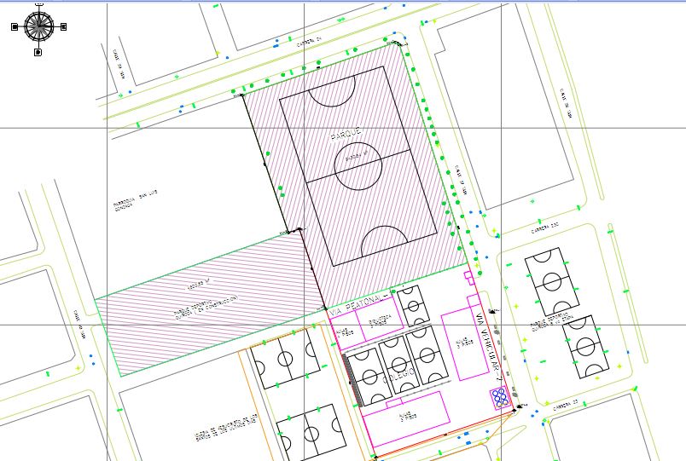686x461 pixels.
Task: Click the compass rose north symbol
Action: [38, 26]
